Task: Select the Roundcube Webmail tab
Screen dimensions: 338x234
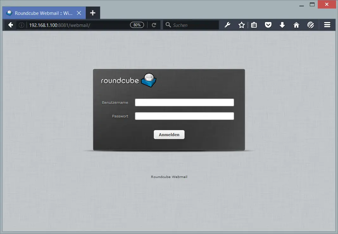Action: [x=44, y=13]
